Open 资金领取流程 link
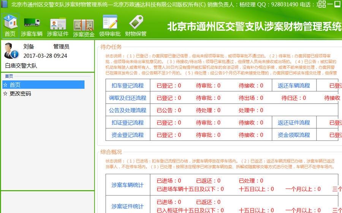This screenshot has height=213, width=342. (294, 135)
